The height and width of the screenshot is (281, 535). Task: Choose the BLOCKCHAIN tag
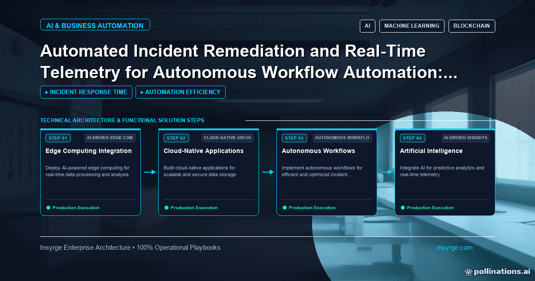pyautogui.click(x=472, y=26)
